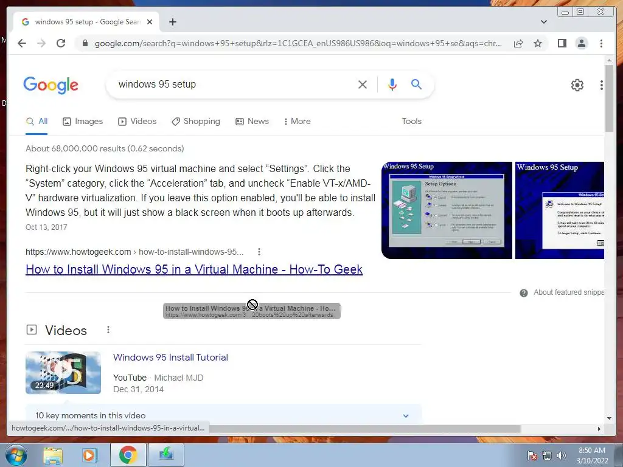
Task: Click the vertical scrollbar thumb
Action: pos(609,98)
